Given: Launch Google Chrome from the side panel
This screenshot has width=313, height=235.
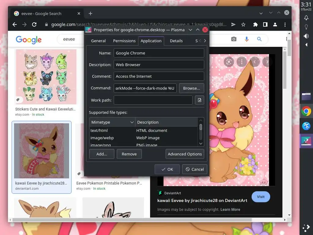Looking at the screenshot, I should pos(306,111).
